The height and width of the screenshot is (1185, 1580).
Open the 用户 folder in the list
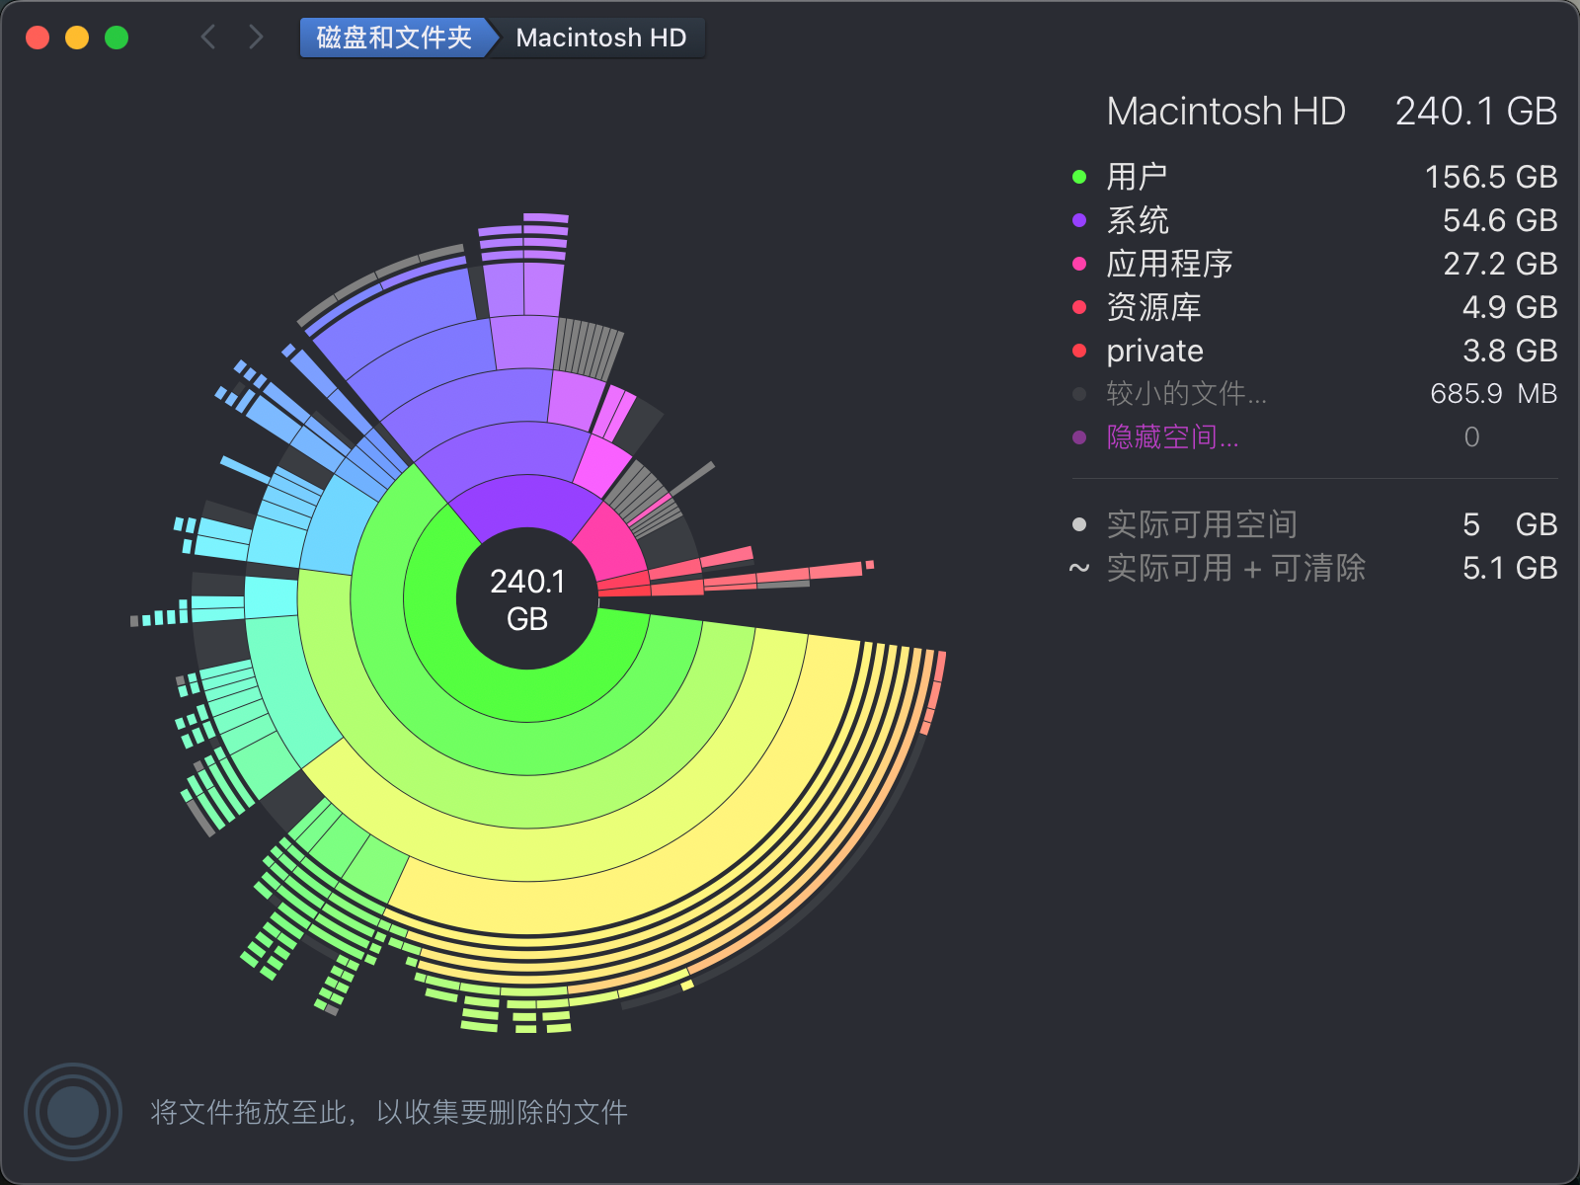1137,177
